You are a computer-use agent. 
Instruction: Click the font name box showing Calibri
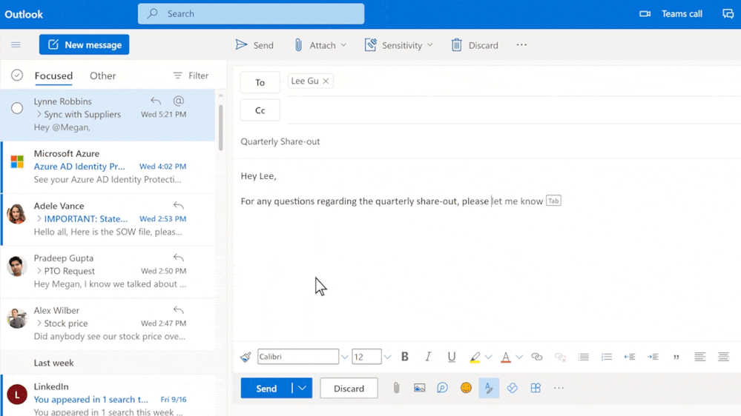[298, 357]
